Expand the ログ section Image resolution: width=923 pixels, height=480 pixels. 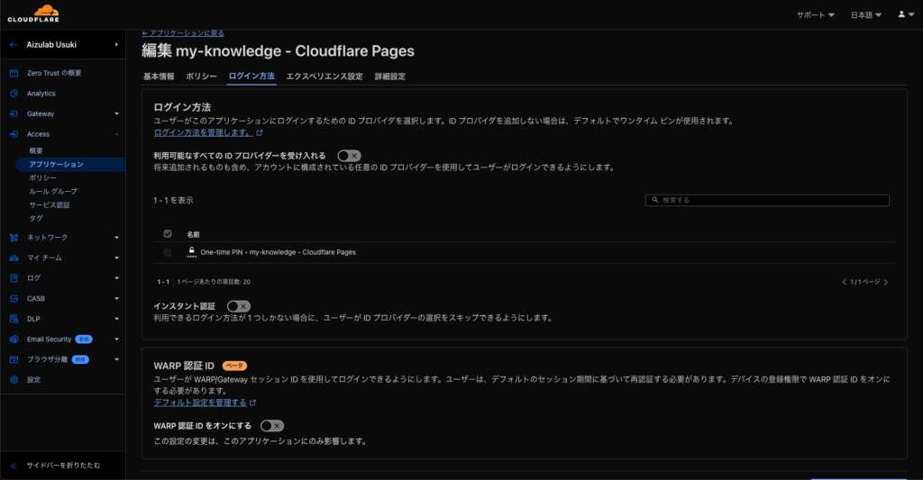(116, 278)
